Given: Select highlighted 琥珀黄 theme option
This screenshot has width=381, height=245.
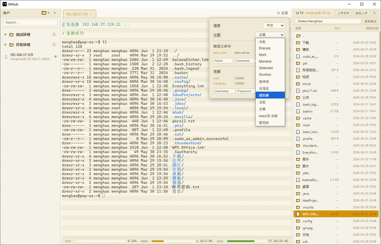Looking at the screenshot, I should [270, 95].
